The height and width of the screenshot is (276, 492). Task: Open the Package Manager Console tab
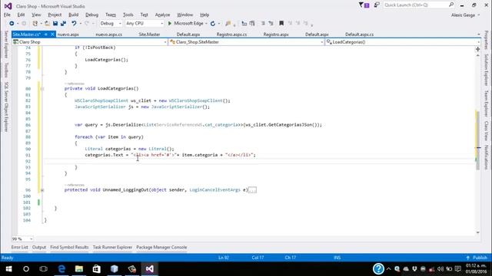161,247
